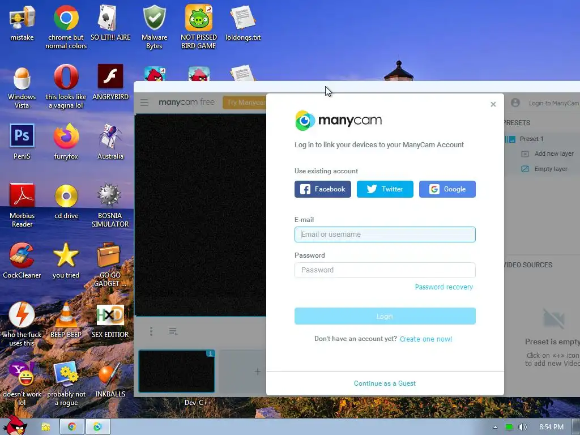The image size is (580, 435).
Task: Click the disabled camera icon in Video Sources
Action: coord(554,318)
